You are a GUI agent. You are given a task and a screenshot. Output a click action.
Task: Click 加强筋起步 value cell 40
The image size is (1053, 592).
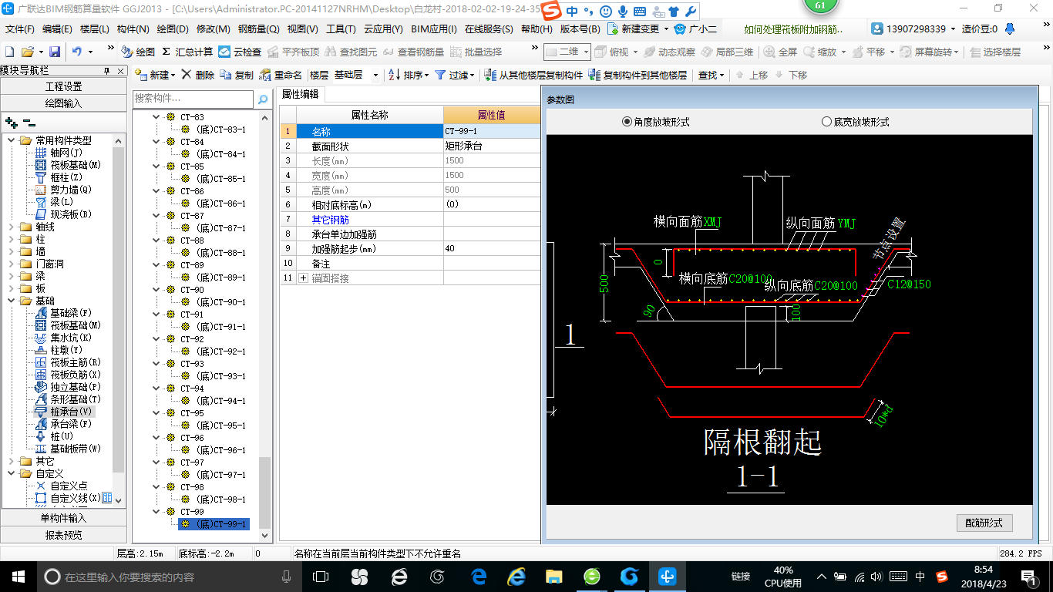click(x=492, y=249)
